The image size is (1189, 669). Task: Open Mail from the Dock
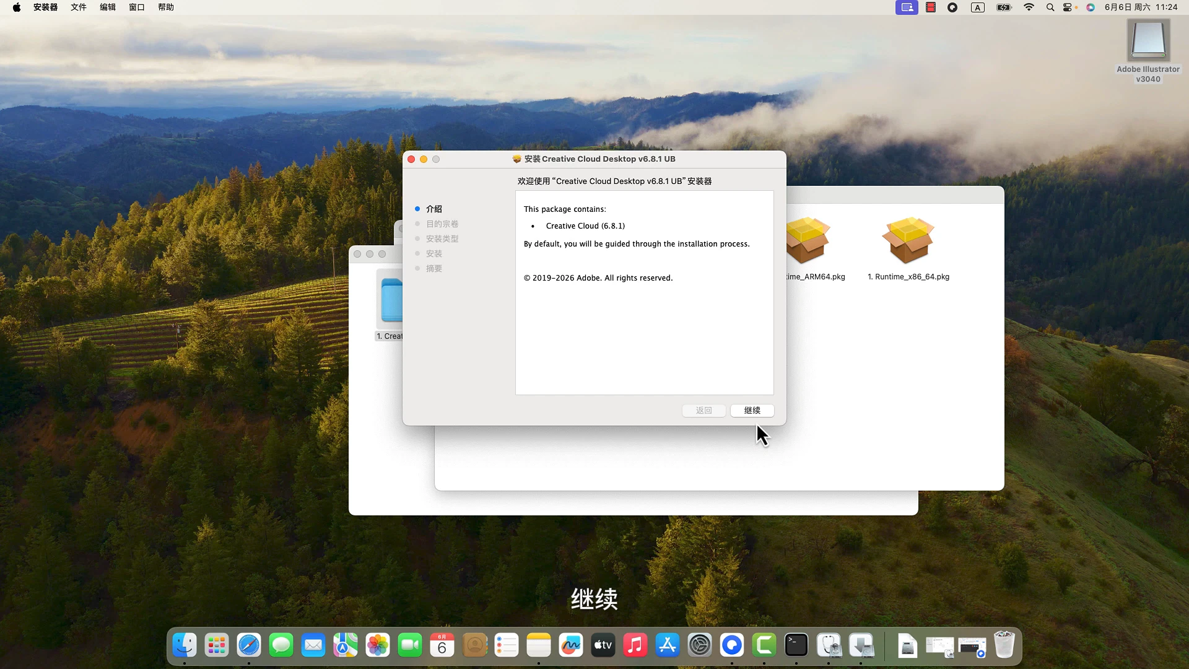[x=313, y=645]
